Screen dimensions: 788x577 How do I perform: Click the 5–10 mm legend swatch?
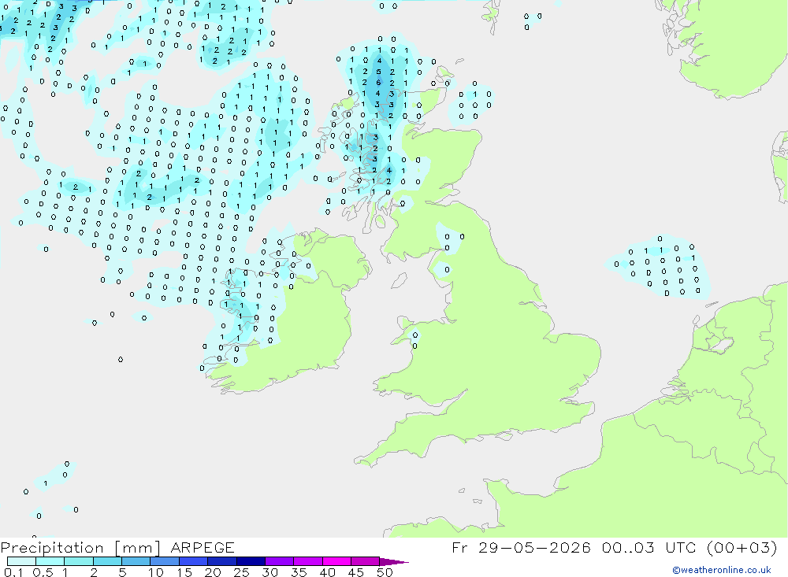[x=136, y=561]
